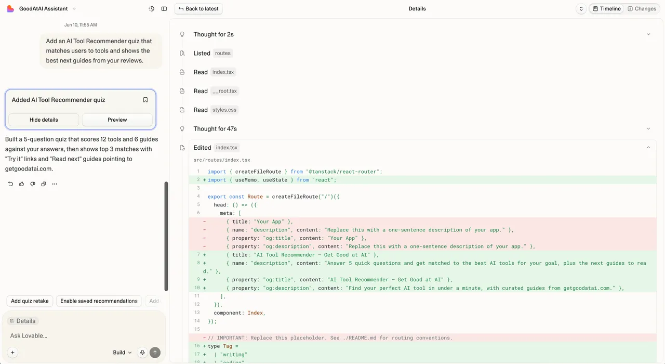The height and width of the screenshot is (364, 665).
Task: Click the copy message icon
Action: click(x=44, y=184)
